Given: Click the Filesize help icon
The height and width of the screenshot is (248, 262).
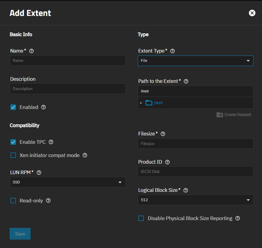Looking at the screenshot, I should point(163,134).
